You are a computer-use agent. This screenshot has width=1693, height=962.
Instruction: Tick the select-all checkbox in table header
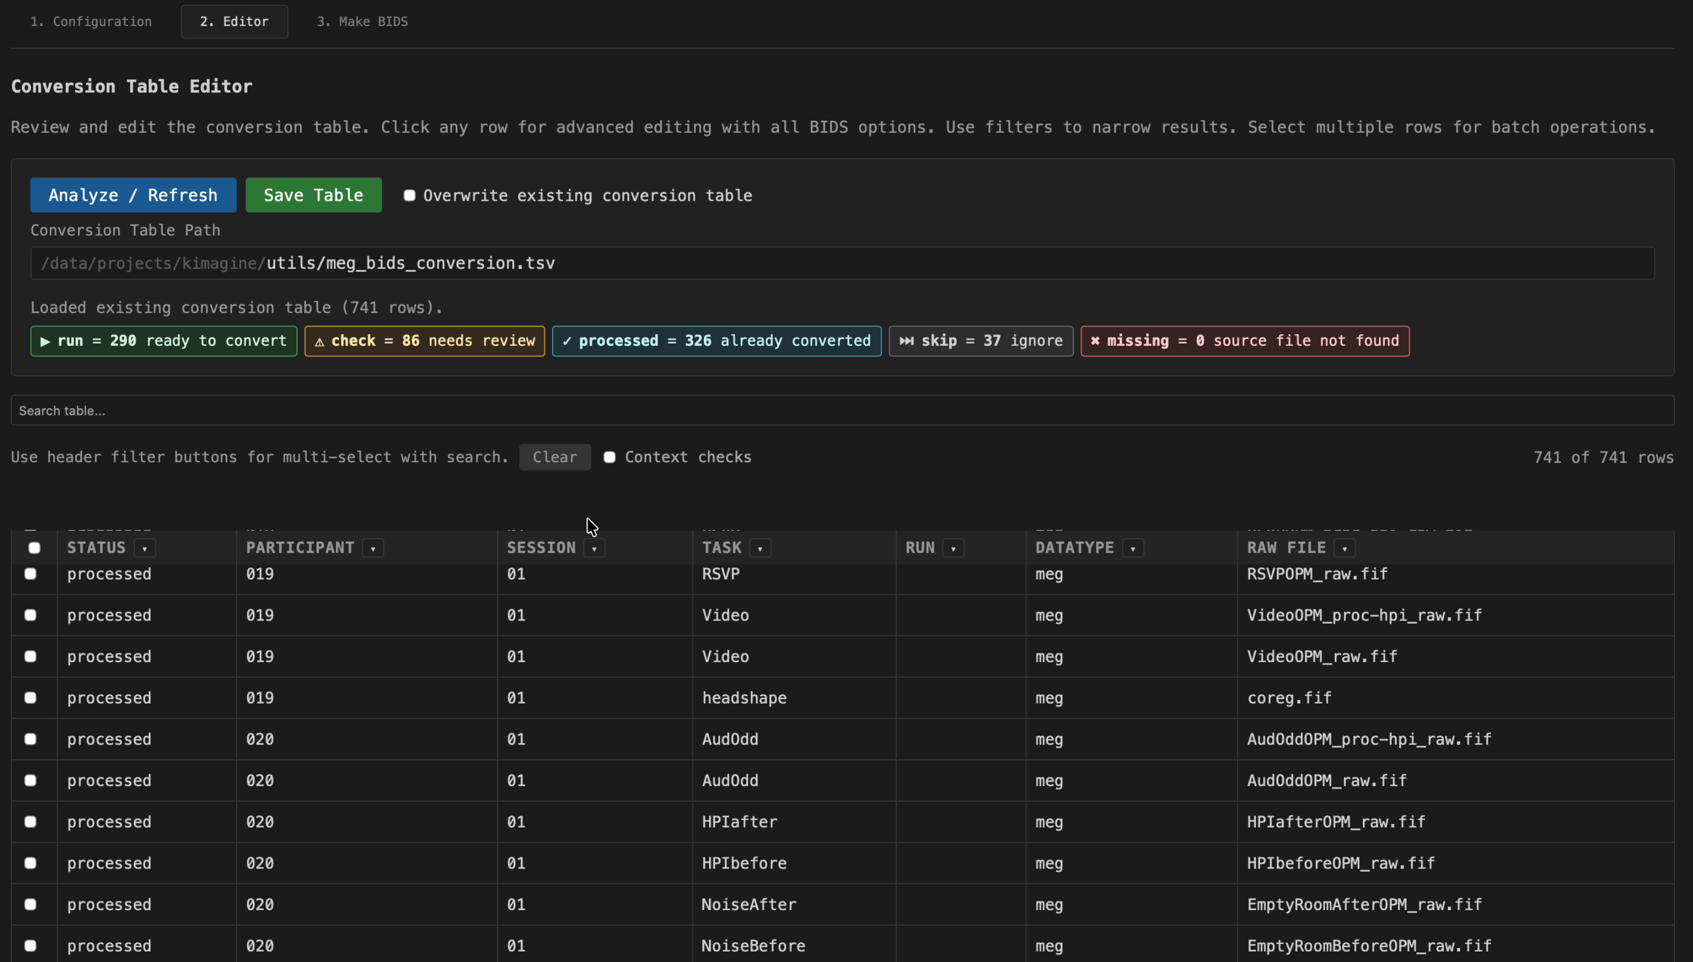pos(34,548)
